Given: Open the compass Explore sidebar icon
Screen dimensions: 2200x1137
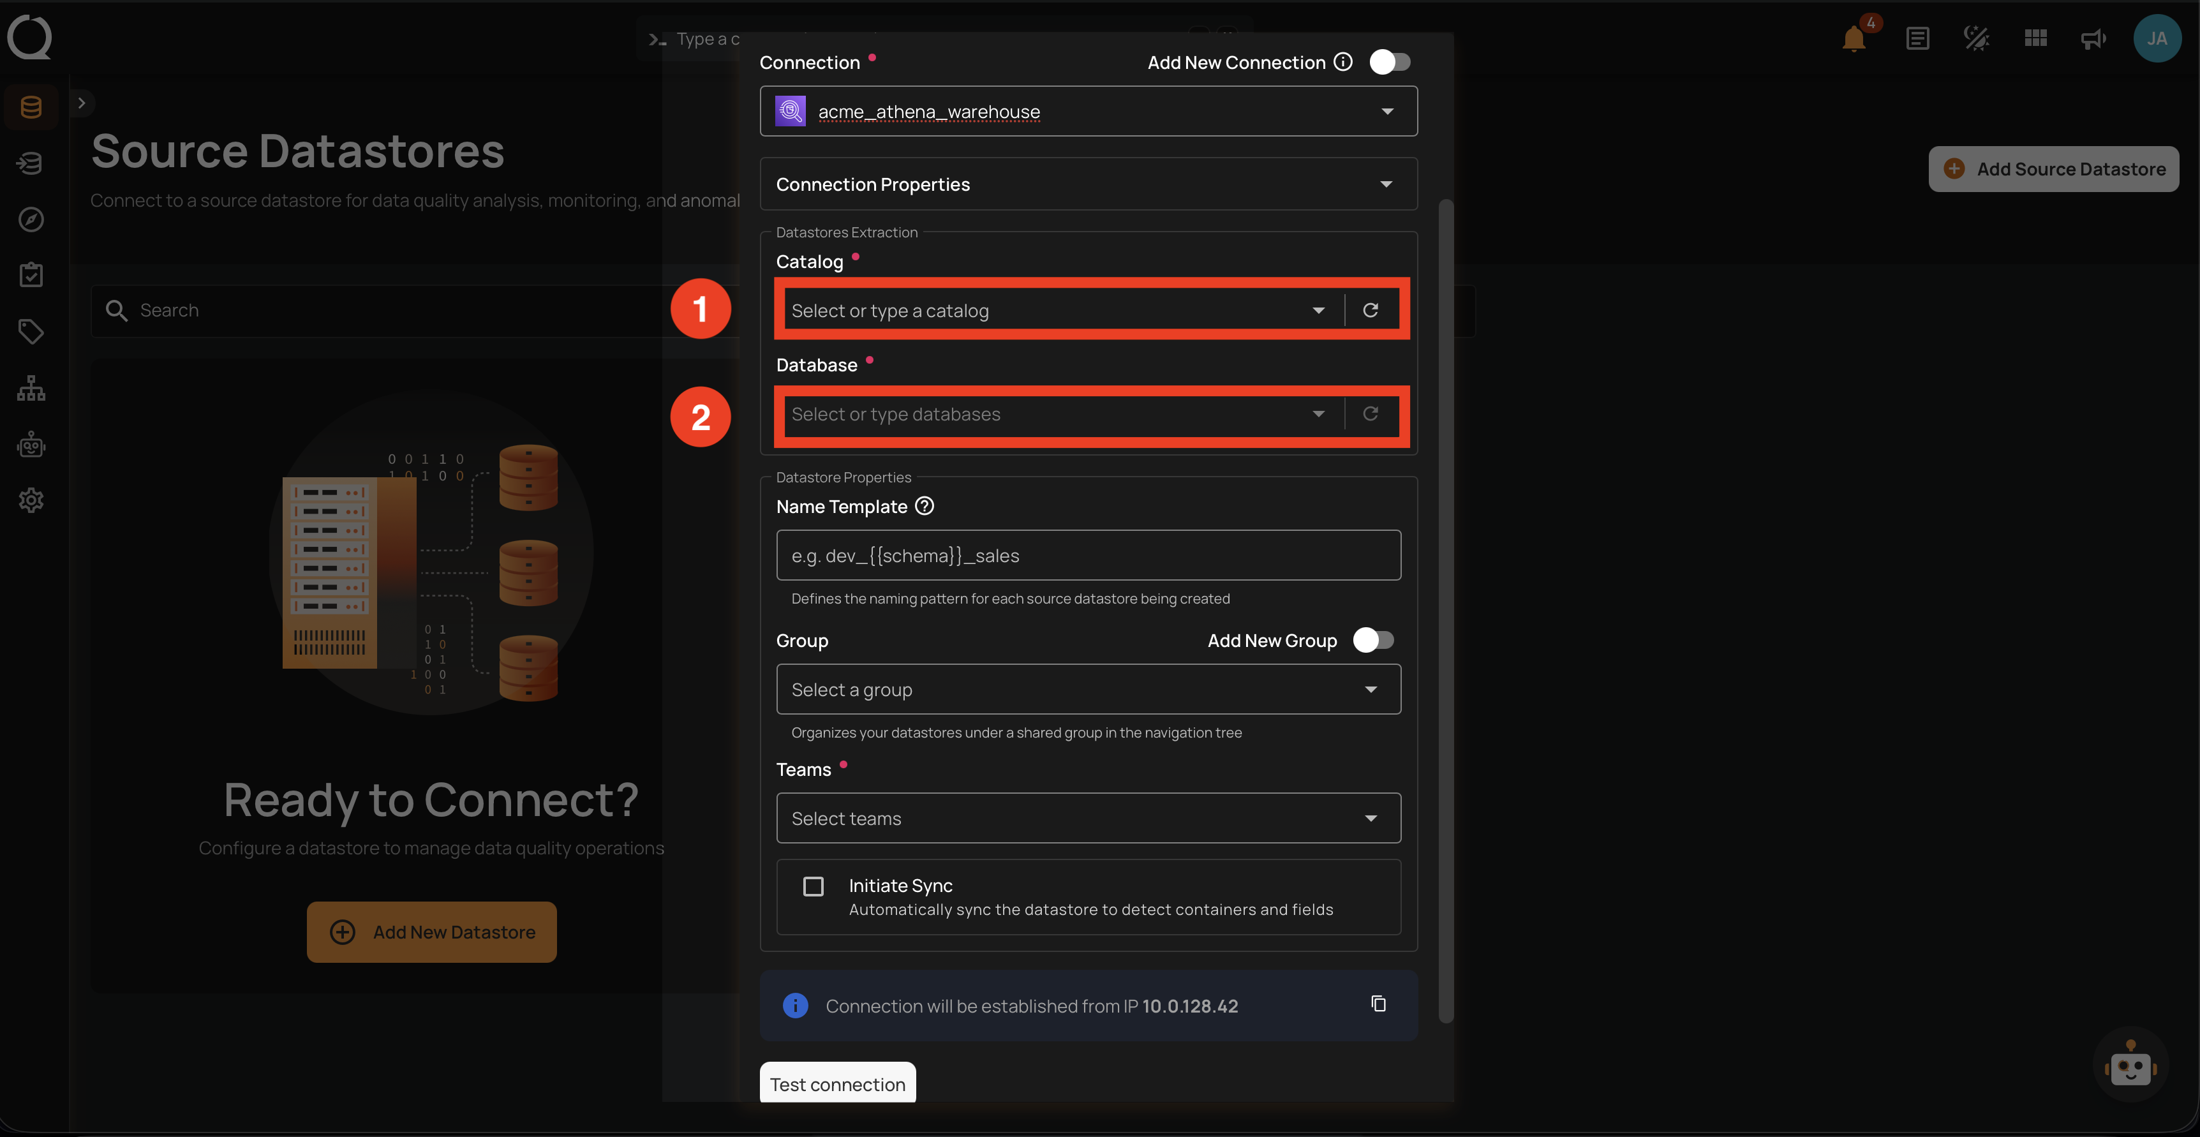Looking at the screenshot, I should (x=31, y=219).
